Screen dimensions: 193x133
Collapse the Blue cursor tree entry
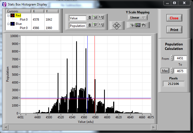[8, 24]
